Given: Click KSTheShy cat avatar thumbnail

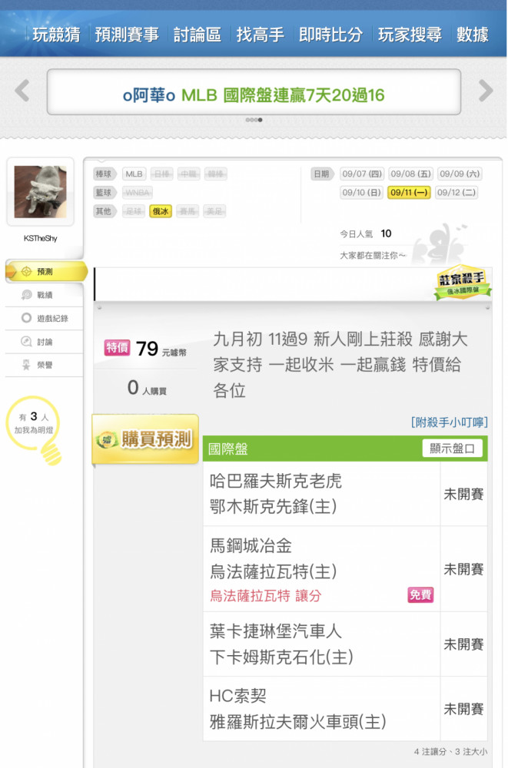Looking at the screenshot, I should (40, 191).
